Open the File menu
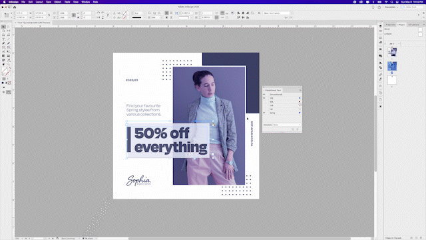The width and height of the screenshot is (426, 240). click(x=23, y=2)
